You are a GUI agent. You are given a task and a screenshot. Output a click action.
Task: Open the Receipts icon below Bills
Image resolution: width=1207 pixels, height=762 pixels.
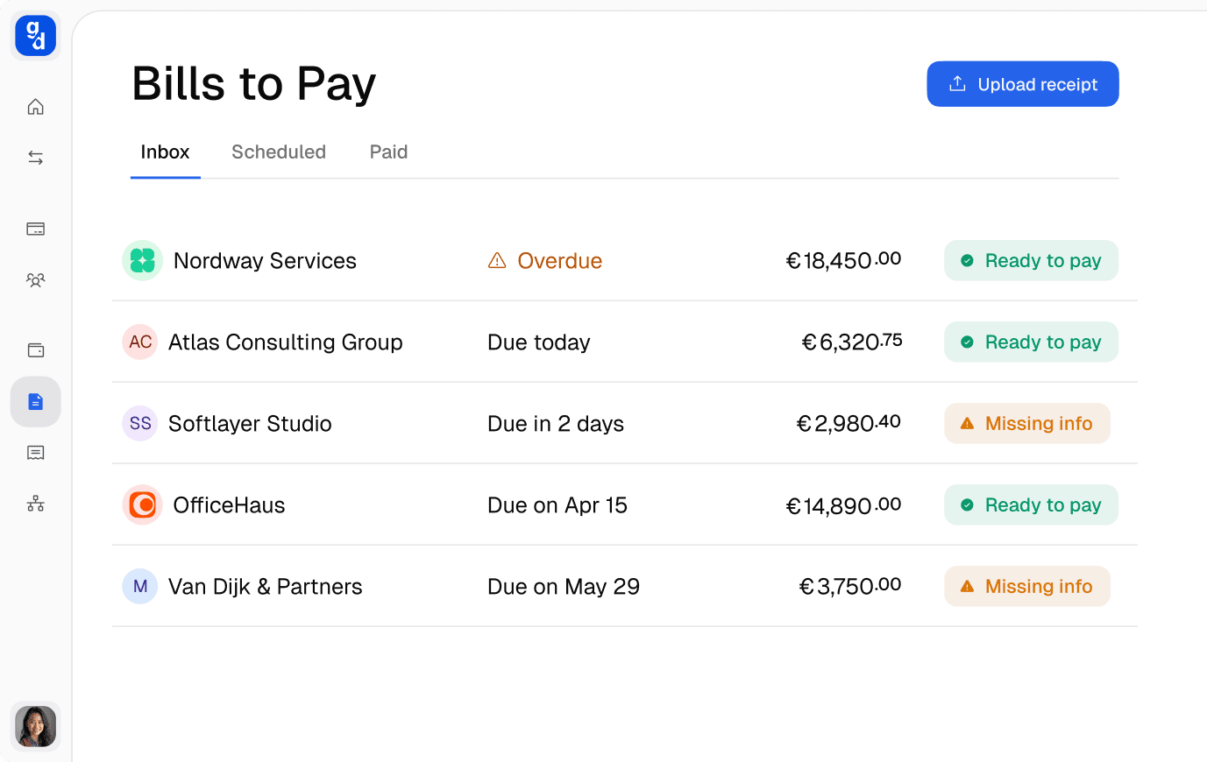click(x=35, y=453)
